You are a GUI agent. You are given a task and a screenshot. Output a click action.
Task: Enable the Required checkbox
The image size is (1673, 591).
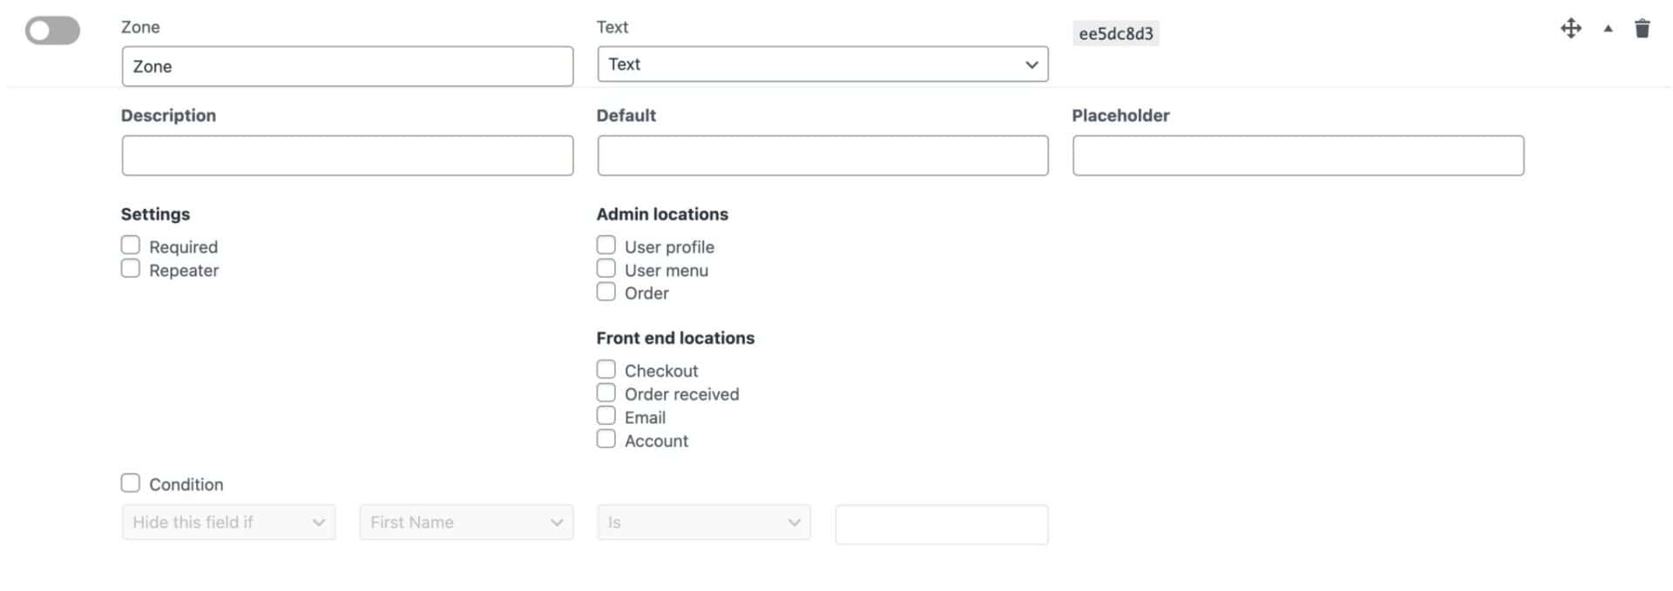131,245
